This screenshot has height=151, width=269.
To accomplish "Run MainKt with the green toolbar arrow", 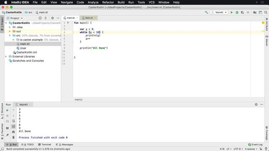I will pyautogui.click(x=232, y=12).
